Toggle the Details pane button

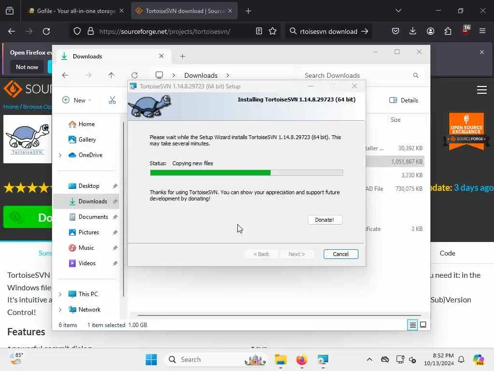click(404, 100)
